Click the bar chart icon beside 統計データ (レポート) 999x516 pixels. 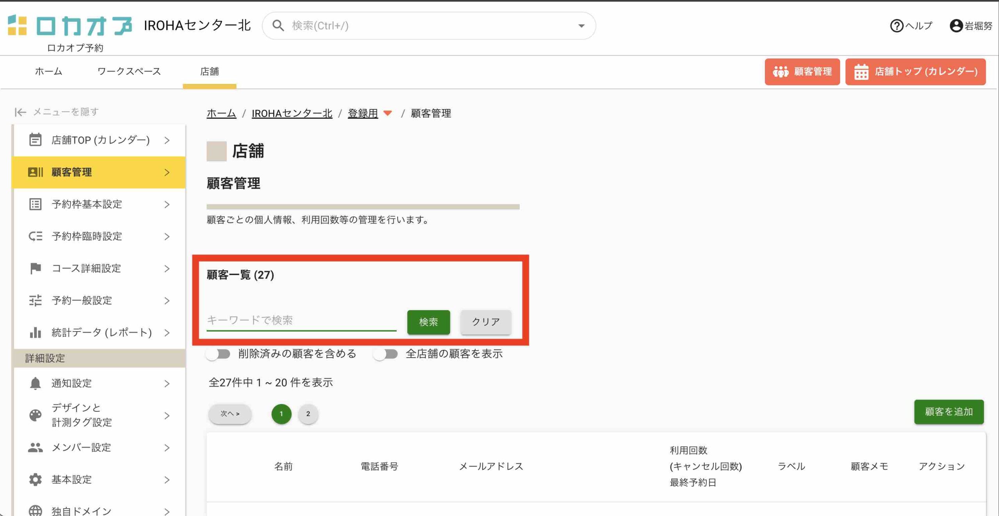pos(35,332)
